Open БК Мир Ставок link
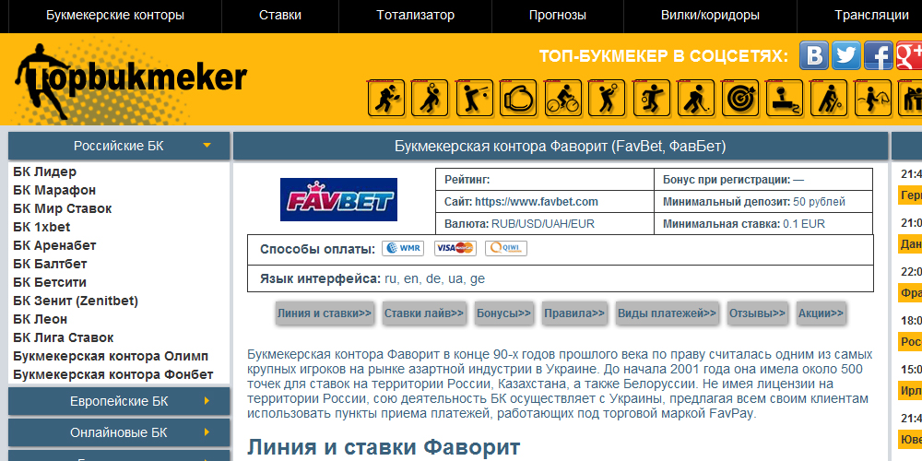Viewport: 922px width, 461px height. pos(63,208)
